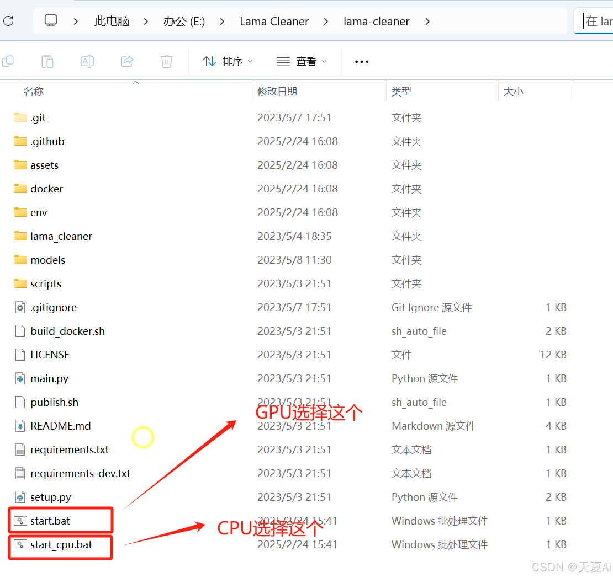The height and width of the screenshot is (578, 613).
Task: Click the delete trash icon in toolbar
Action: (167, 61)
